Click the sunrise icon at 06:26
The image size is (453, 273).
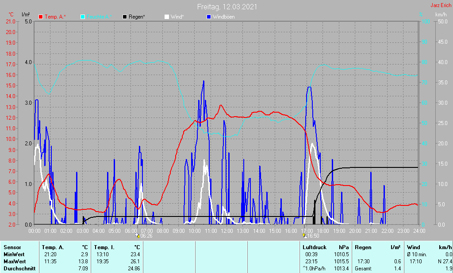point(138,236)
